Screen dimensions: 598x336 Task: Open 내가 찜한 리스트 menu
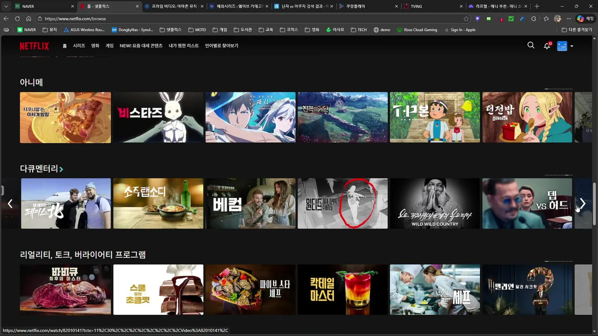(184, 46)
